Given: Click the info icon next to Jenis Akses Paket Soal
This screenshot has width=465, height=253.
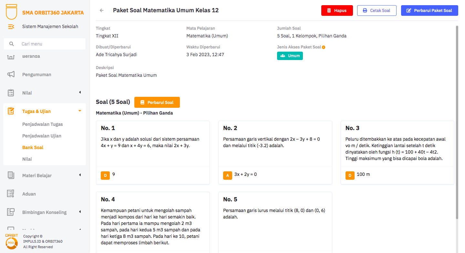Looking at the screenshot, I should click(x=324, y=47).
